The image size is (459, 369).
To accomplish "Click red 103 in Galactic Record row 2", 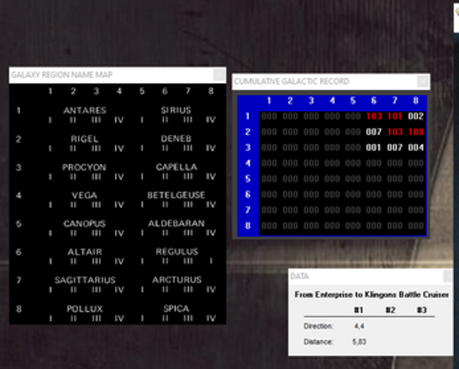I will pos(395,132).
